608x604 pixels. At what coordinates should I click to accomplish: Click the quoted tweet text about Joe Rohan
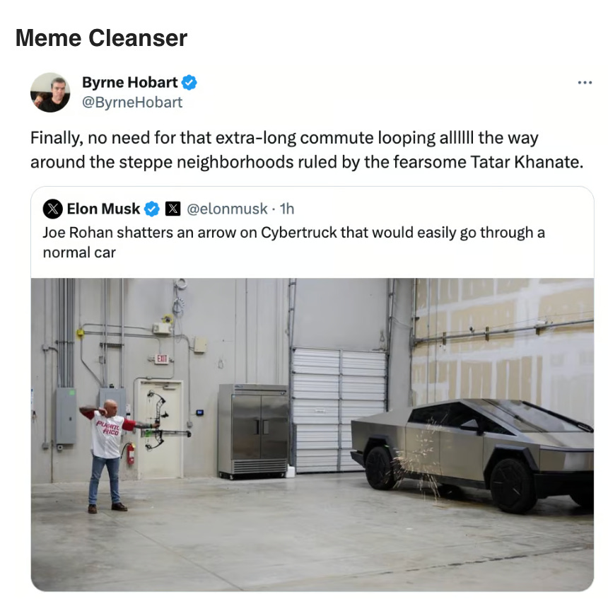[x=294, y=242]
